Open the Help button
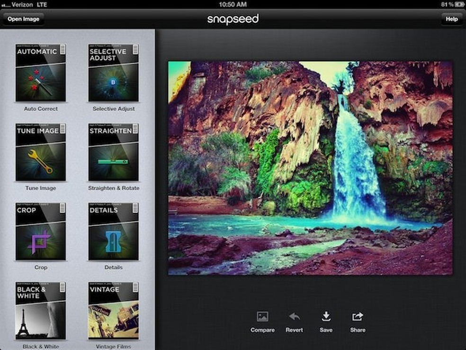This screenshot has width=466, height=350. 451,19
